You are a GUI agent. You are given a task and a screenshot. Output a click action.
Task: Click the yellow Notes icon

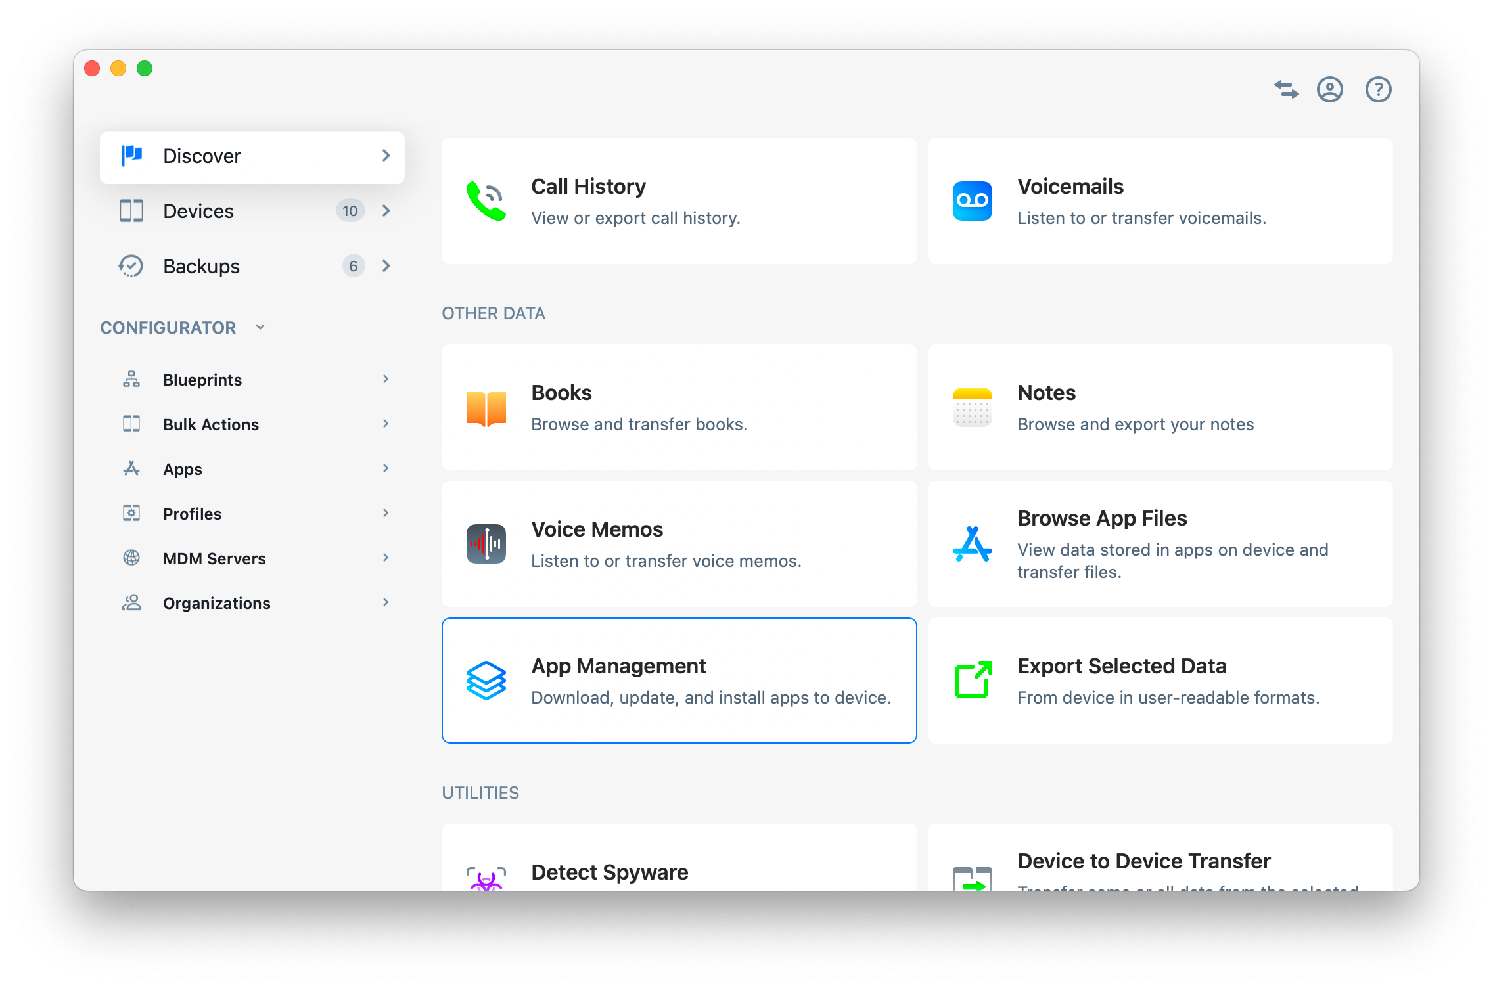(972, 407)
